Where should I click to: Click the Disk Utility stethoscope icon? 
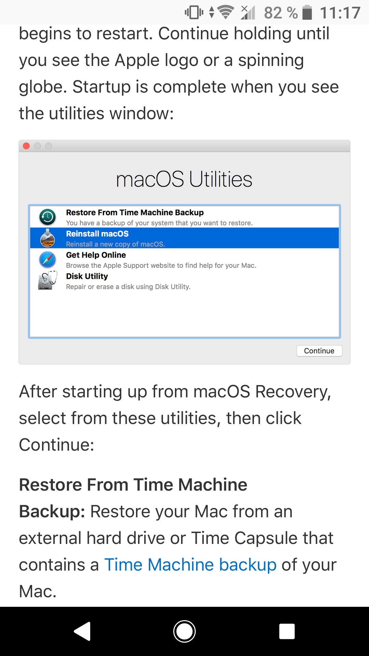47,281
